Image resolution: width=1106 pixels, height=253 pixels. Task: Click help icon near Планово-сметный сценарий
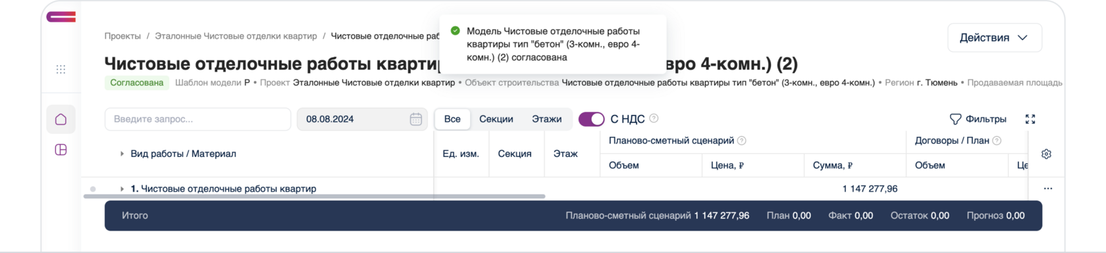(741, 141)
